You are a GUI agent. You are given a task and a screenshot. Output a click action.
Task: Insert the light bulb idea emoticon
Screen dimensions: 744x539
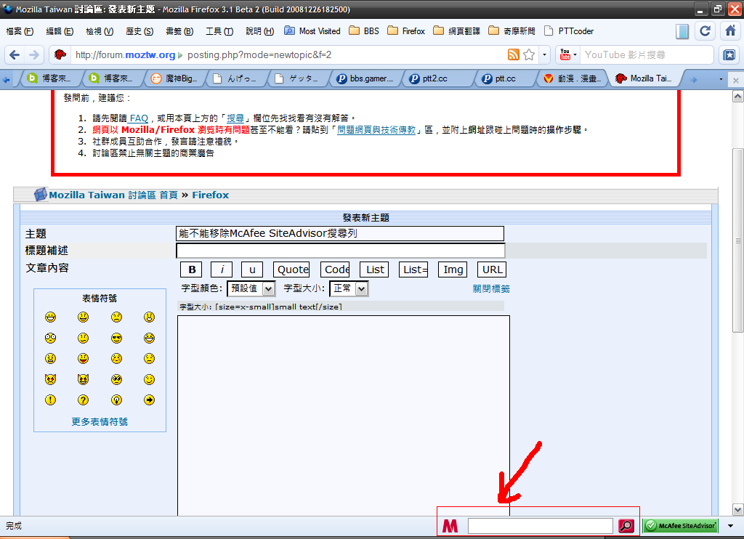pos(116,400)
